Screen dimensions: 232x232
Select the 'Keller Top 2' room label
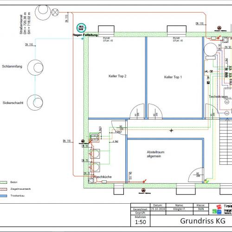pos(117,76)
